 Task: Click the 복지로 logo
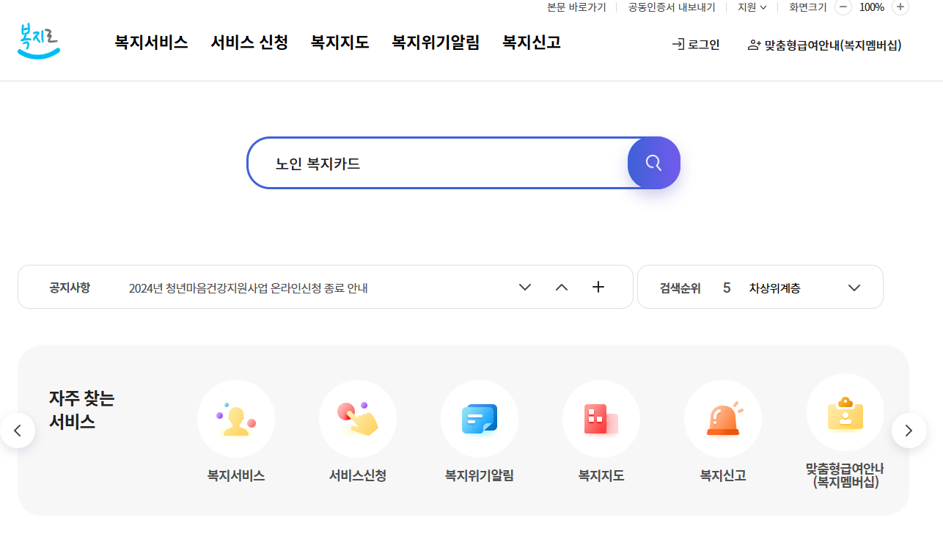[x=39, y=42]
